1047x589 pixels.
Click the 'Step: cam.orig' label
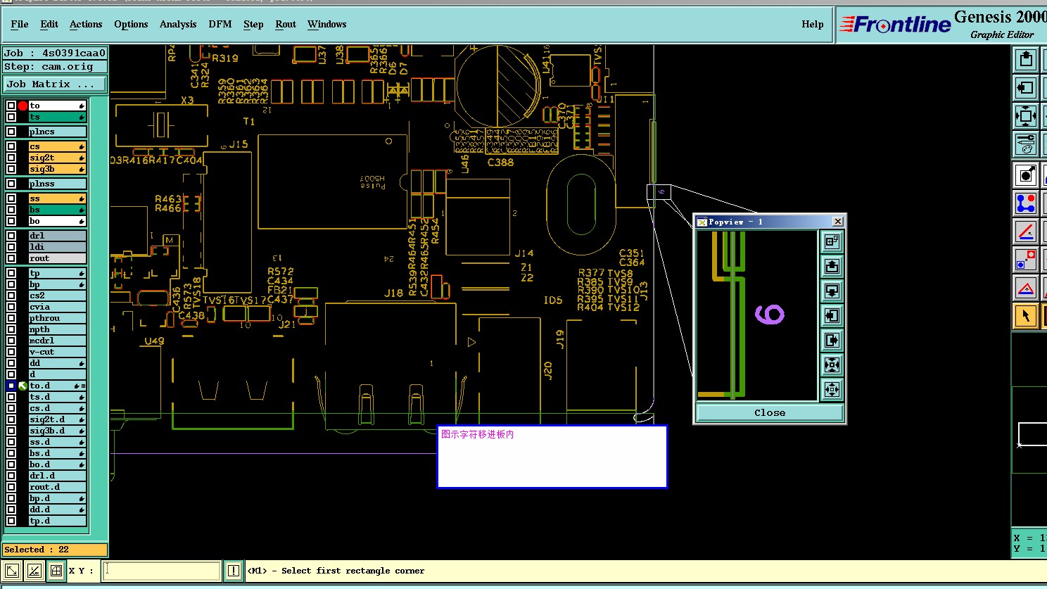click(55, 67)
